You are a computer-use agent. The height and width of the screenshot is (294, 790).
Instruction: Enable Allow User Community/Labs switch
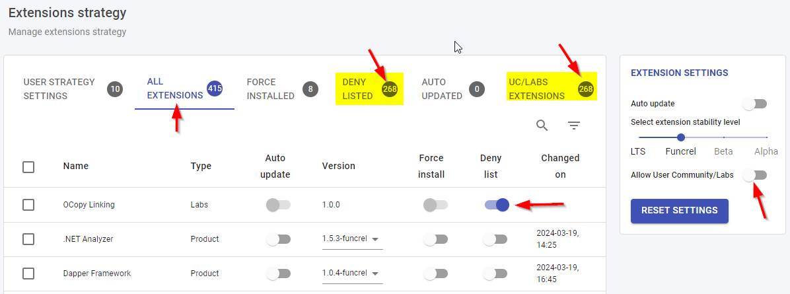[x=754, y=175]
